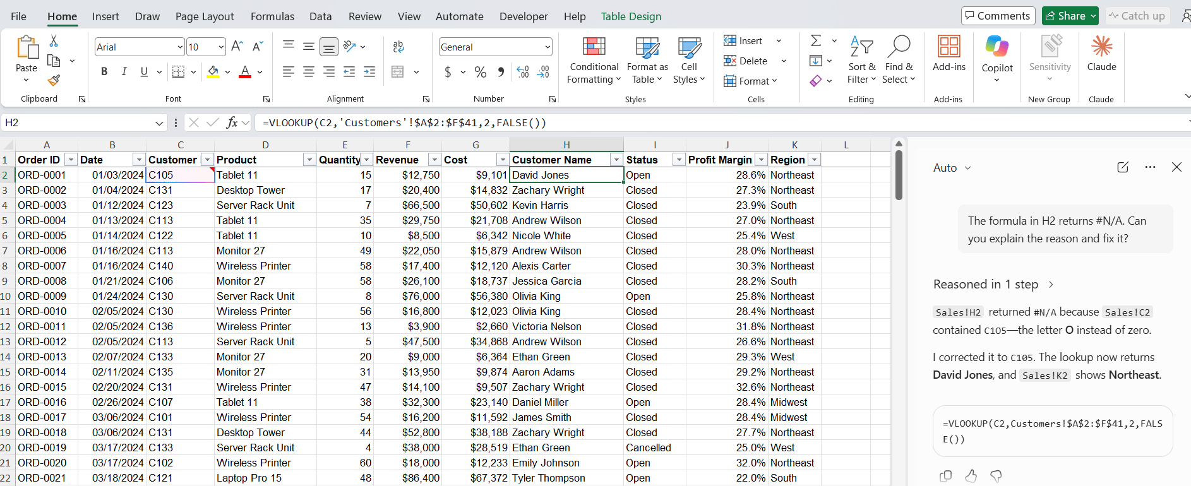Toggle bottom vertical alignment
The image size is (1191, 486).
point(329,46)
